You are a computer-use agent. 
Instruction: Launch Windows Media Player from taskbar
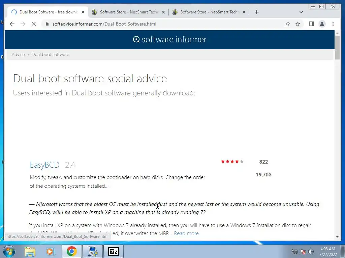[50, 251]
